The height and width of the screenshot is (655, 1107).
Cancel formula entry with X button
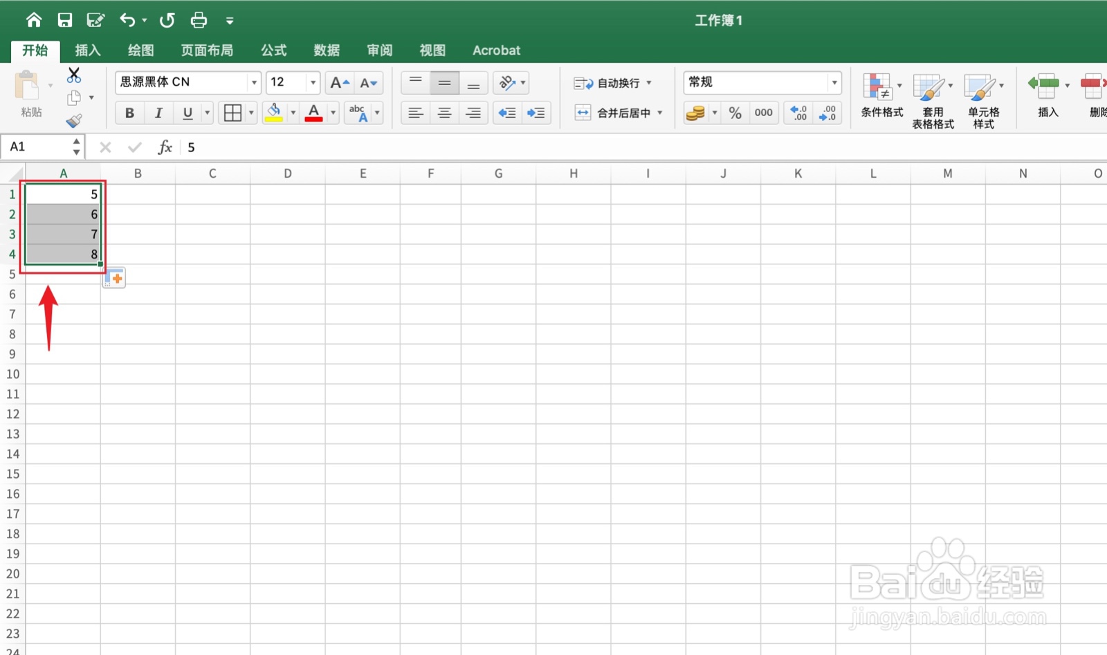105,147
